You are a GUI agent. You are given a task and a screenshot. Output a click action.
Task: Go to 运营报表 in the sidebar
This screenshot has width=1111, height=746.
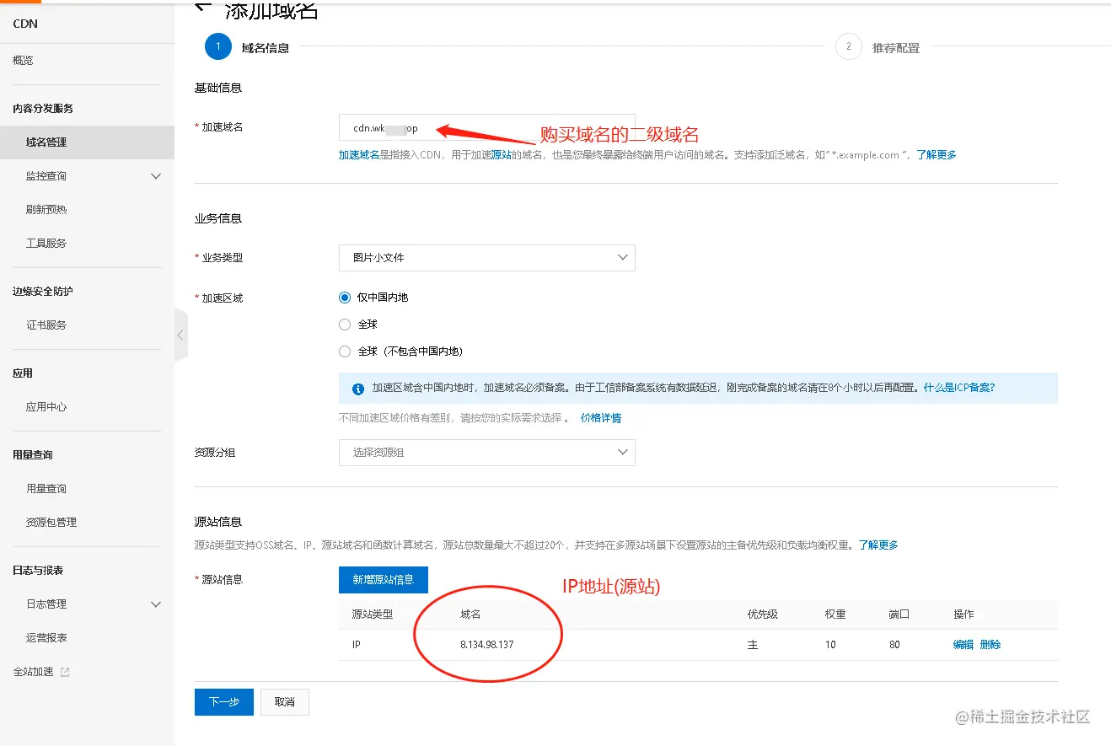(x=46, y=638)
